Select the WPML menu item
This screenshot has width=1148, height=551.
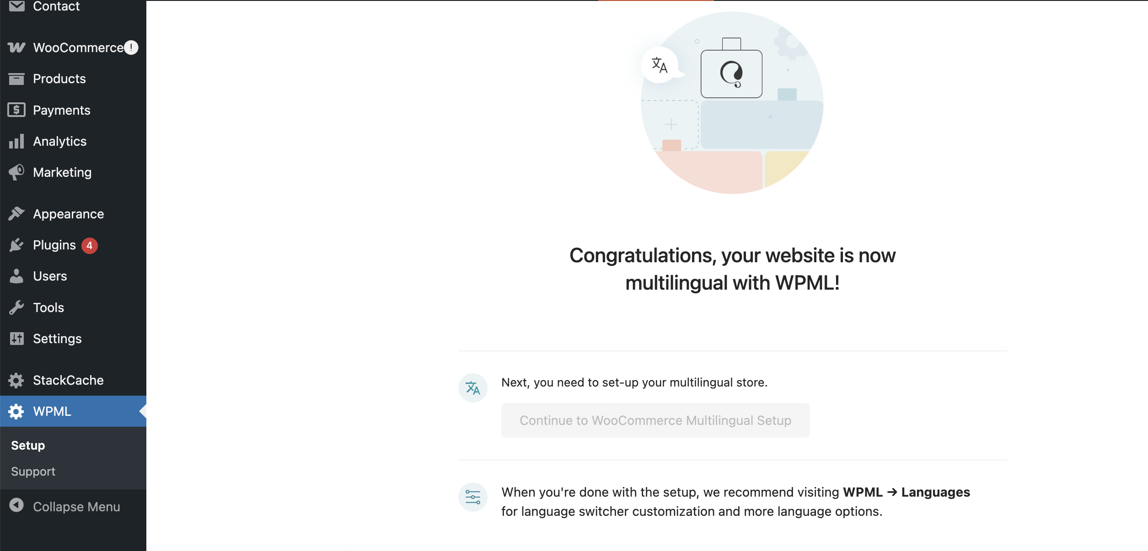(52, 411)
